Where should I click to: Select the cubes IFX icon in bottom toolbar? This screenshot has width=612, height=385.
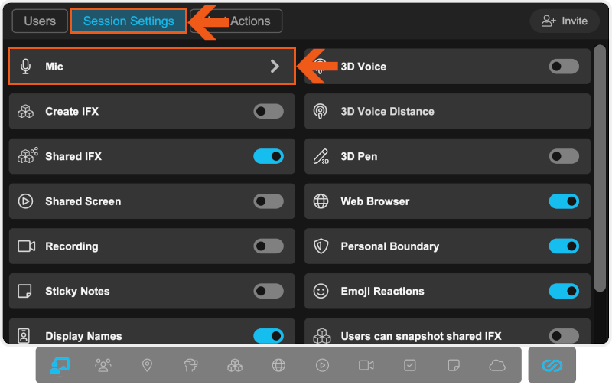[235, 365]
